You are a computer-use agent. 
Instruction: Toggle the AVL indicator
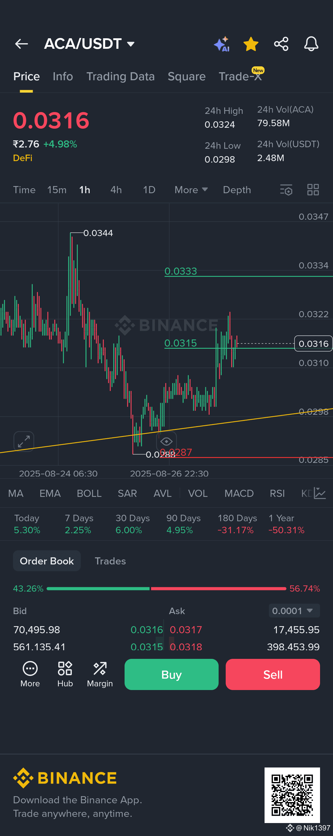[x=162, y=494]
